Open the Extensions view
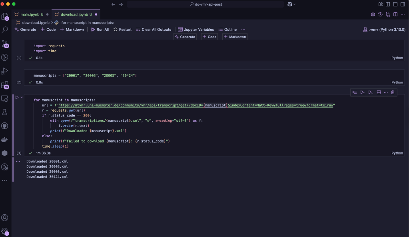This screenshot has height=237, width=409. point(5,85)
